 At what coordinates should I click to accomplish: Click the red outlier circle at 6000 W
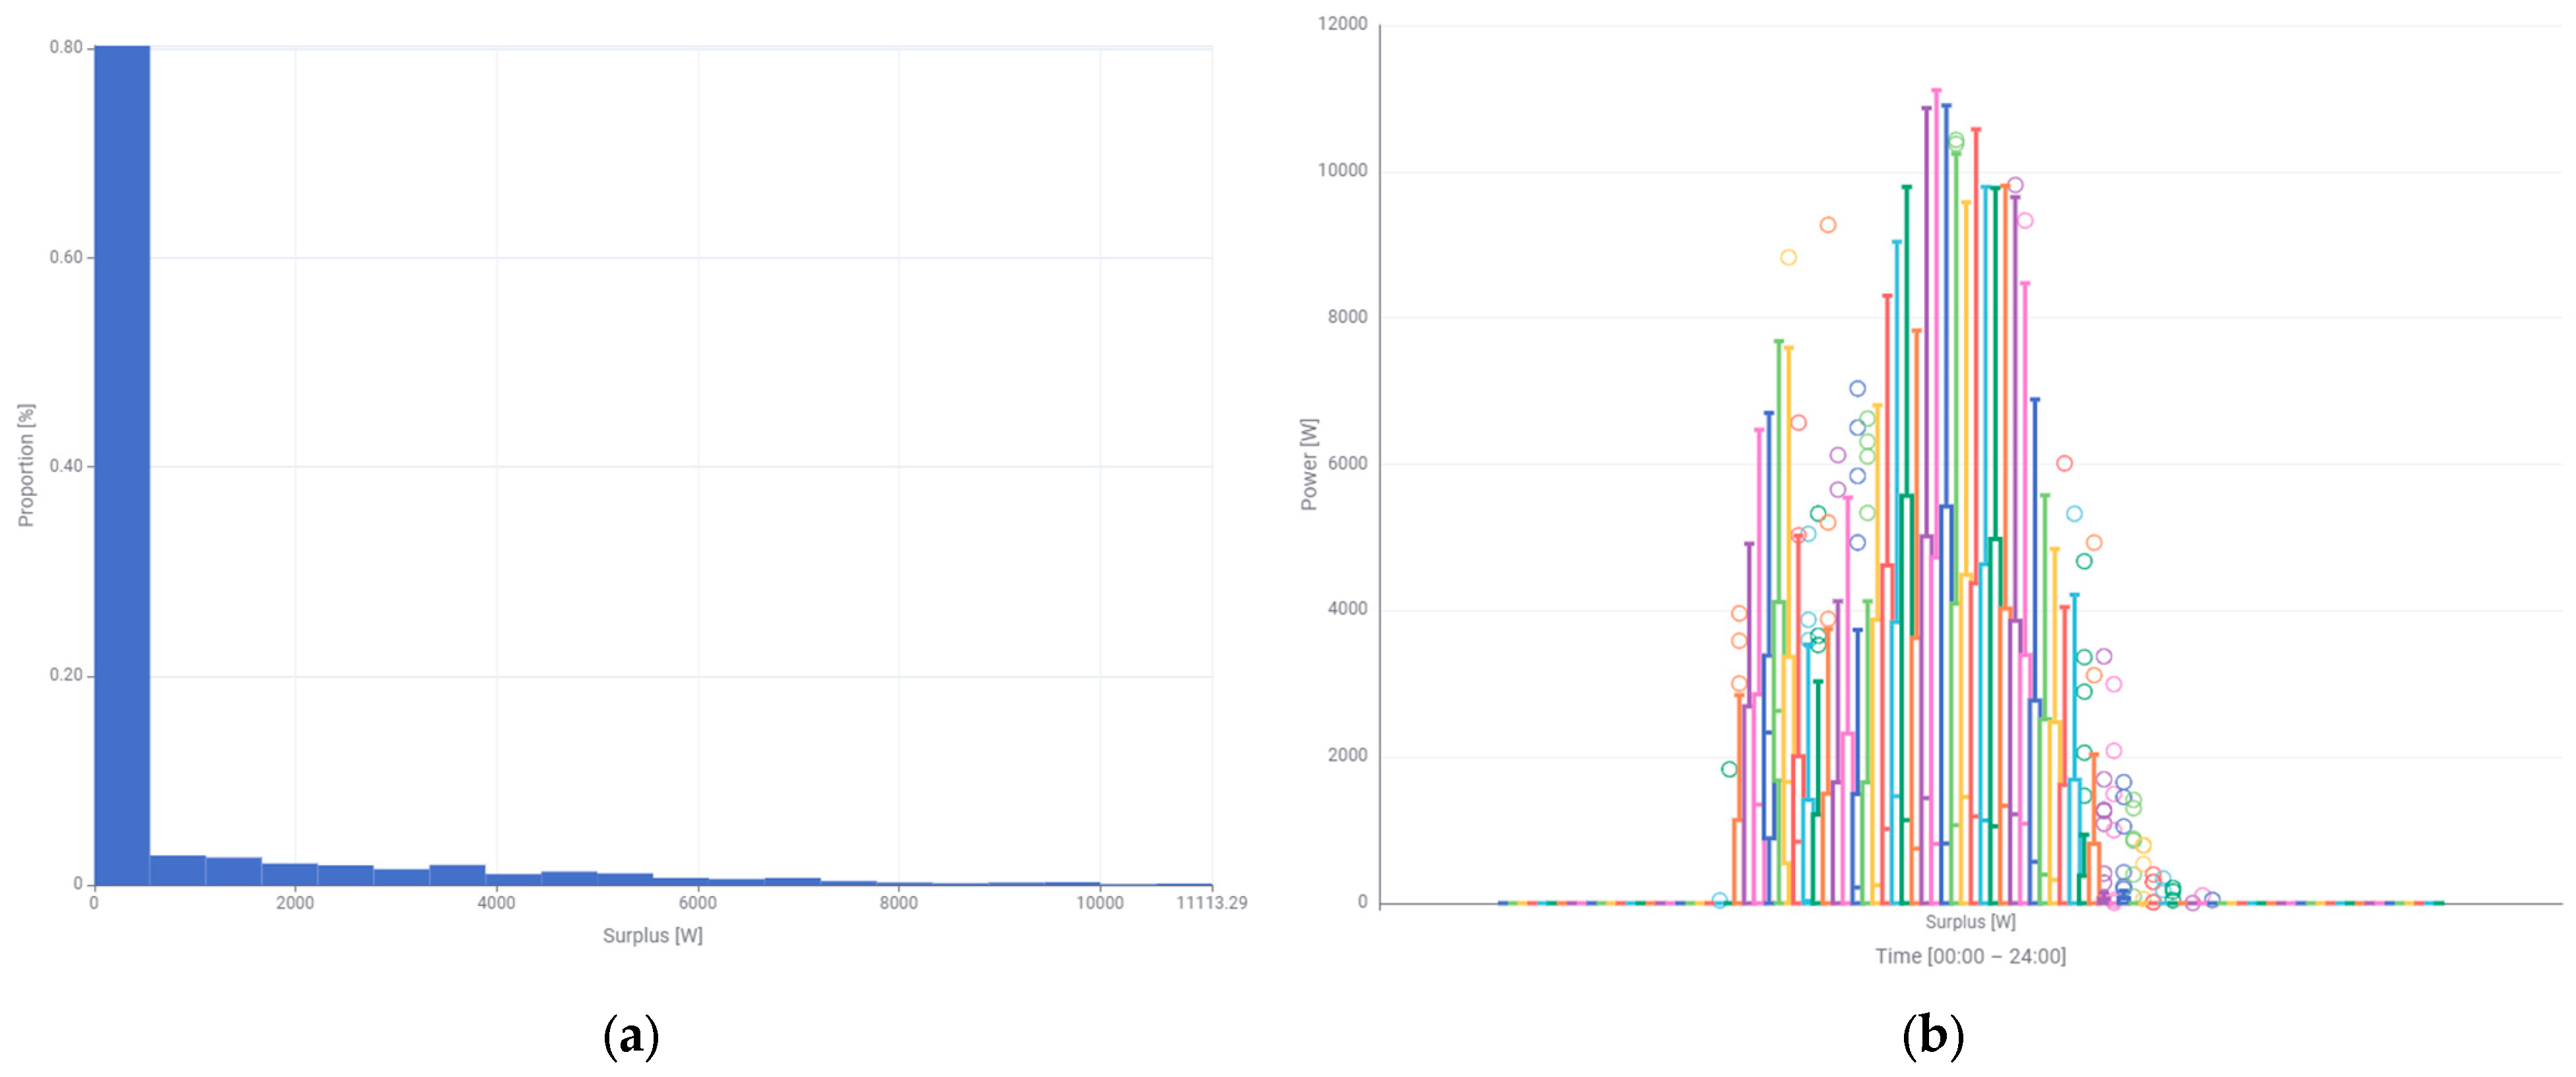tap(2064, 463)
